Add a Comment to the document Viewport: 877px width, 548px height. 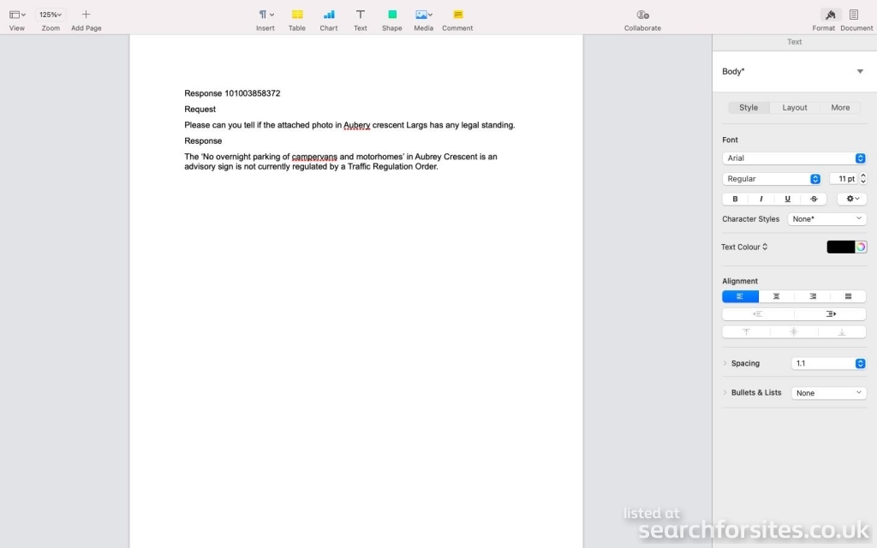coord(457,19)
